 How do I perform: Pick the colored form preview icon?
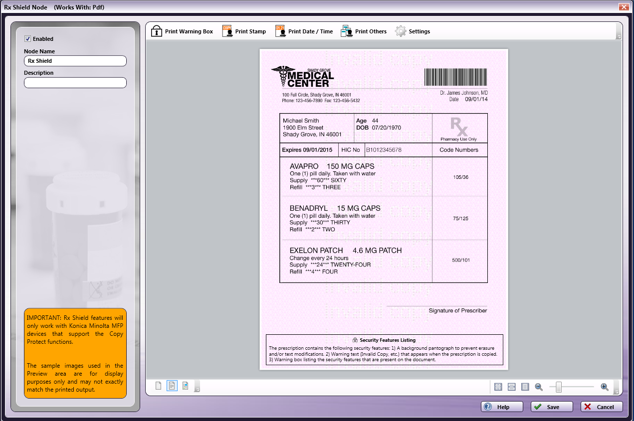point(185,386)
